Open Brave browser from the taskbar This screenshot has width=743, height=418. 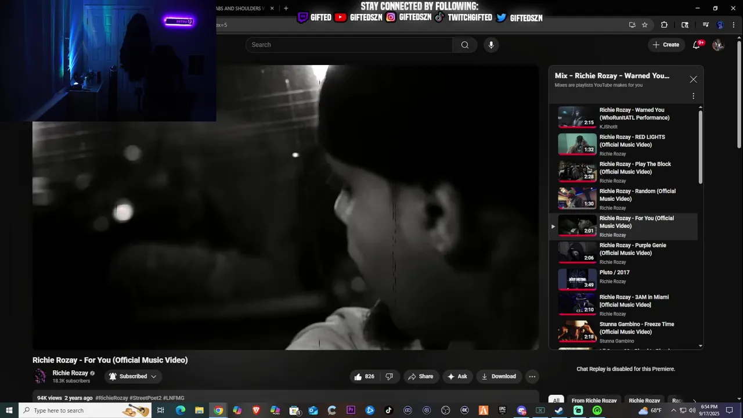point(256,410)
